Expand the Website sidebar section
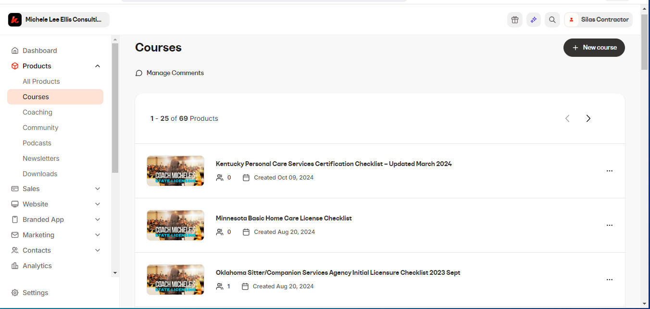This screenshot has width=650, height=309. [x=98, y=204]
